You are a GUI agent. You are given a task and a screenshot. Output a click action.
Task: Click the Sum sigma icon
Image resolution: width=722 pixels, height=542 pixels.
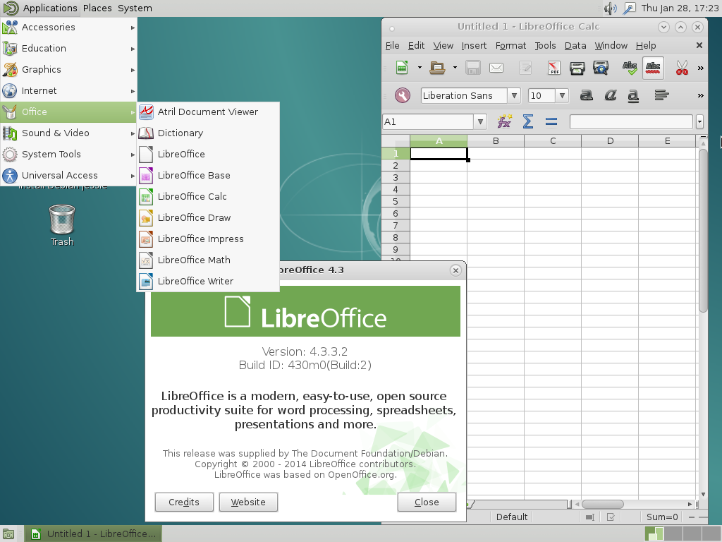pyautogui.click(x=527, y=121)
